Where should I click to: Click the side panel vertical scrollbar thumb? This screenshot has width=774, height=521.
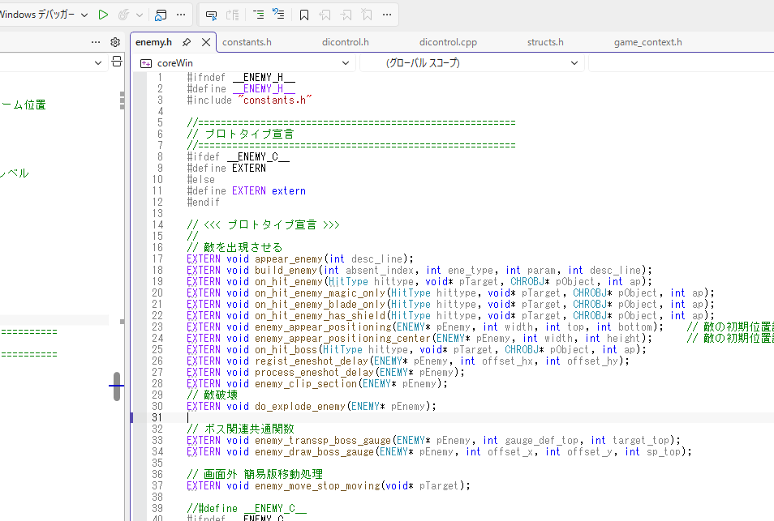pos(117,386)
